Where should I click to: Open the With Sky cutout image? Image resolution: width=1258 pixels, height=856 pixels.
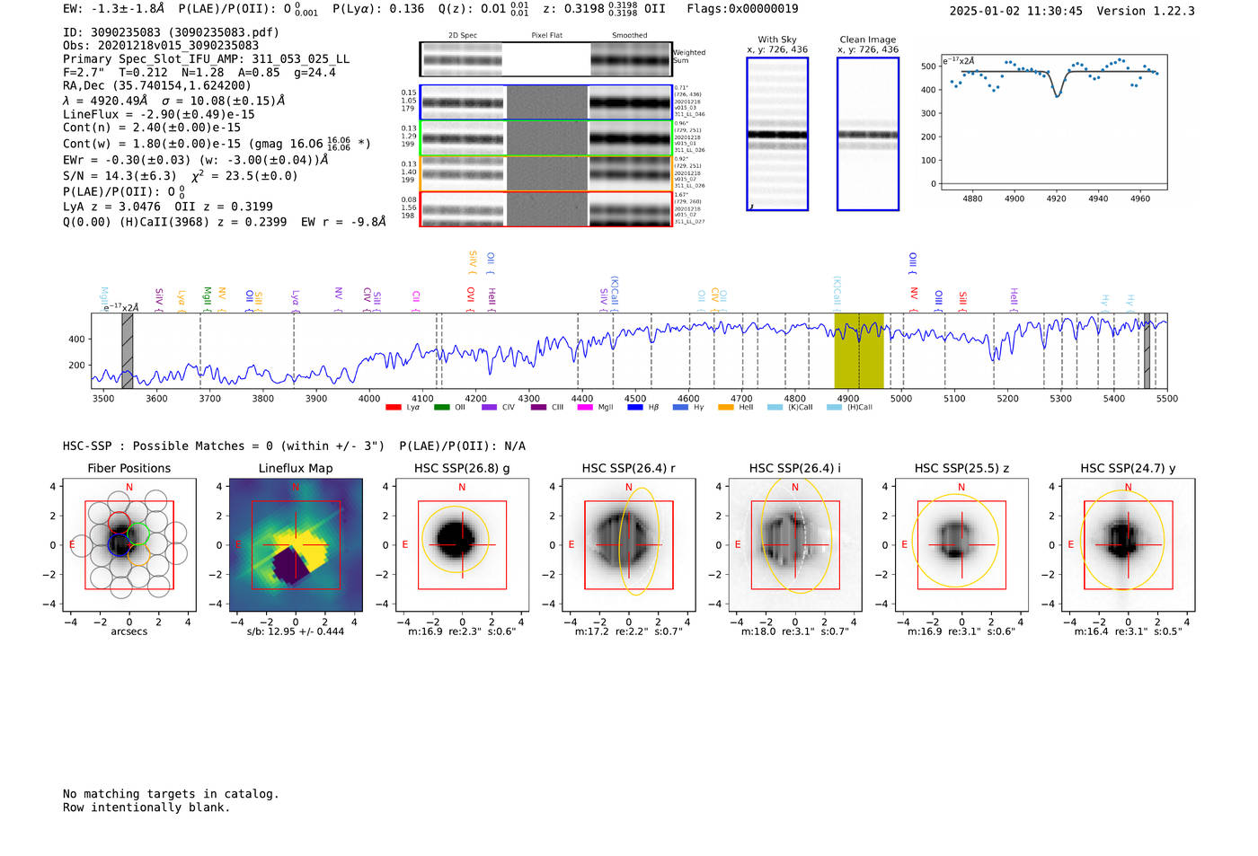(x=777, y=134)
